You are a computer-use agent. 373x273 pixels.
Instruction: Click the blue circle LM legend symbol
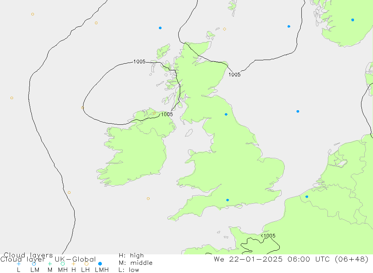tap(34, 264)
